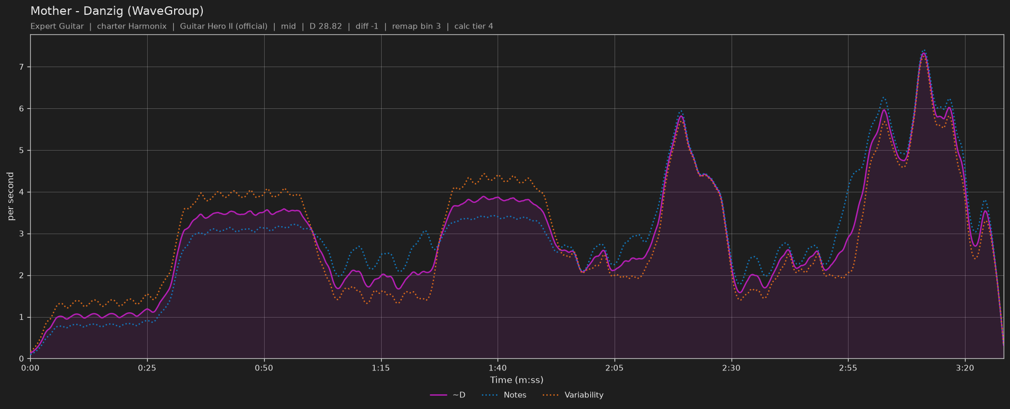This screenshot has height=409, width=1010.
Task: Click the y-axis tick label '4'
Action: pyautogui.click(x=22, y=192)
